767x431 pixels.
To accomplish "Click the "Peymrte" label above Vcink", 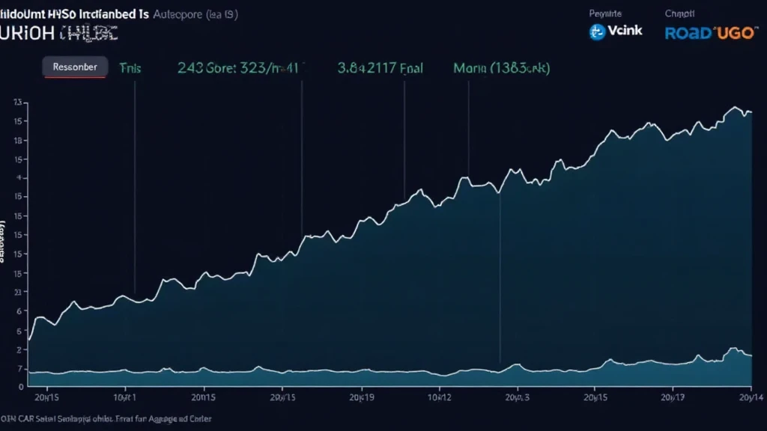I will click(x=605, y=13).
